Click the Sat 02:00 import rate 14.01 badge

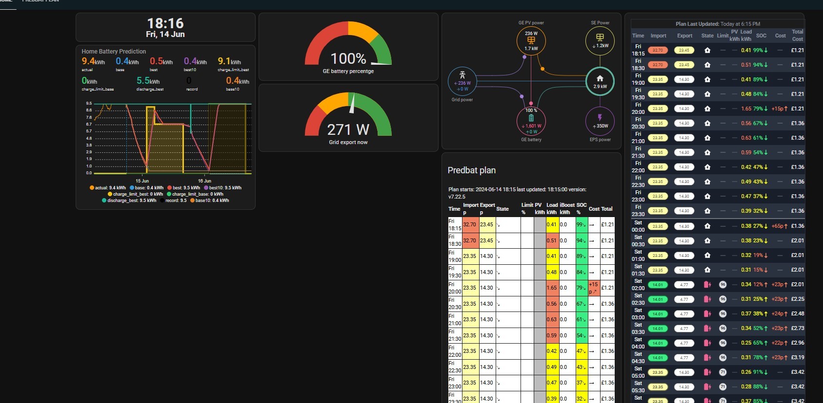point(658,285)
